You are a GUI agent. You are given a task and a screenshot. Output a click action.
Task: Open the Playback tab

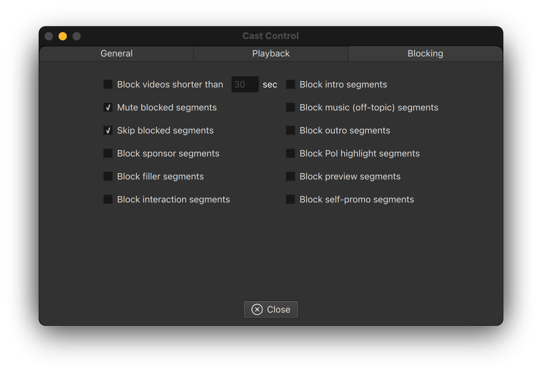(271, 54)
